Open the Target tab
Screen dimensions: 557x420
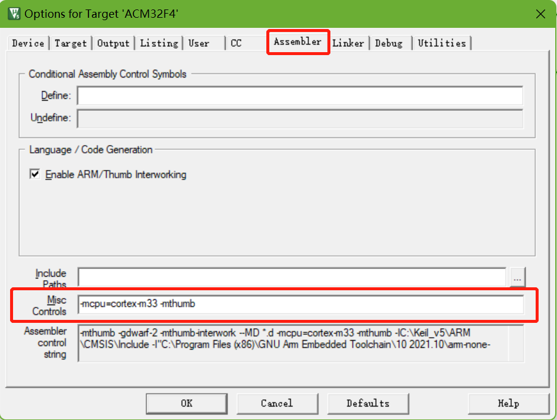(71, 43)
